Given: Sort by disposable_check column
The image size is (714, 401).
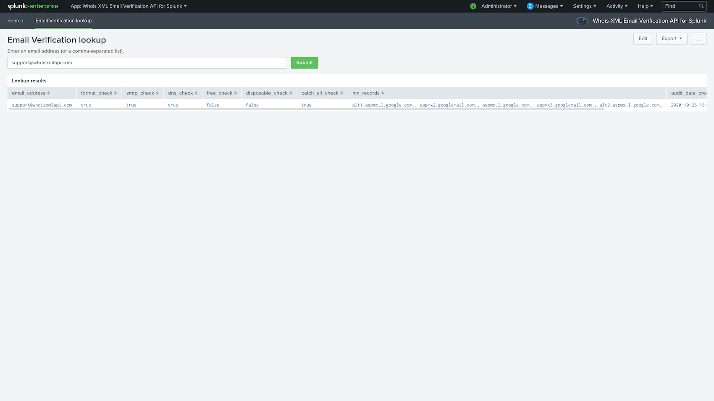Looking at the screenshot, I should pos(269,93).
